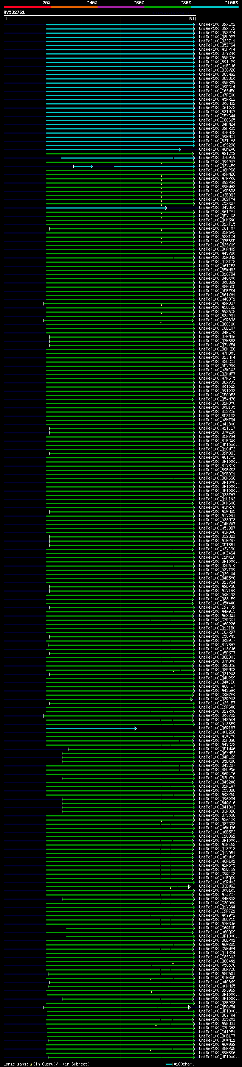Select the UniRef100_A9TSX9 label
242x1067 pixels.
217,153
